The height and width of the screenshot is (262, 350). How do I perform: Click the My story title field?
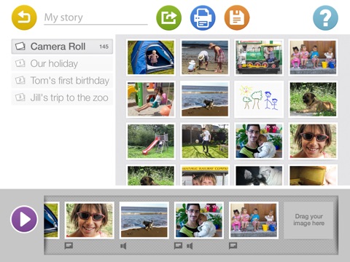pos(96,18)
